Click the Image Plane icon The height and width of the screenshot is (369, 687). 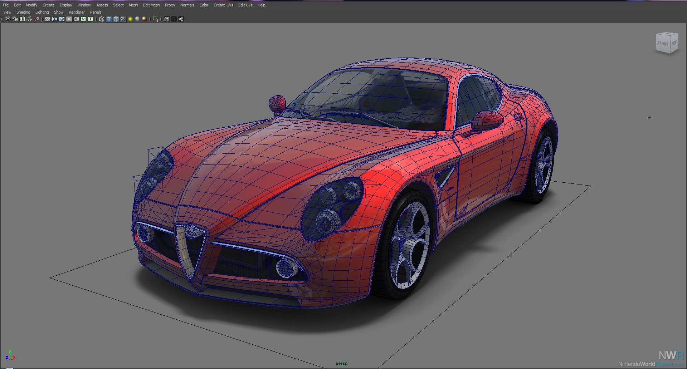pos(29,19)
